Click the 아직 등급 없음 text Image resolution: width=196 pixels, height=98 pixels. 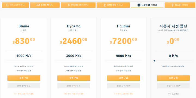pyautogui.click(x=173, y=94)
